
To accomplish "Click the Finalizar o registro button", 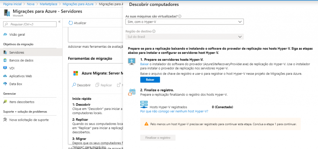I will [x=158, y=138].
